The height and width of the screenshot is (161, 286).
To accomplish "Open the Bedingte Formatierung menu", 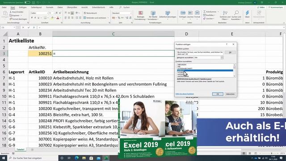I will point(140,16).
